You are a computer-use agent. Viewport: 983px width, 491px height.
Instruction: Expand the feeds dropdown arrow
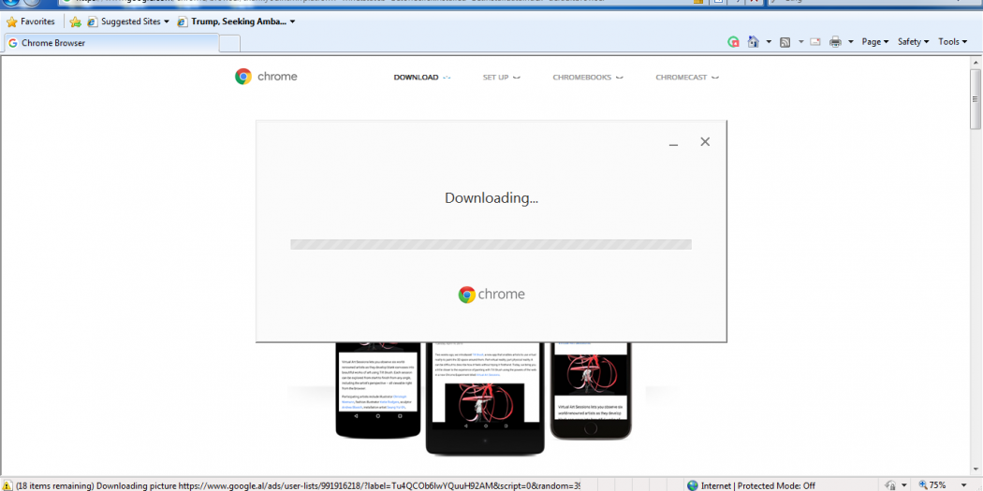(800, 42)
